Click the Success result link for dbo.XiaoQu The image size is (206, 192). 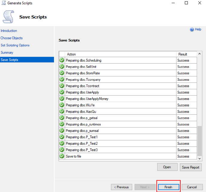[183, 111]
